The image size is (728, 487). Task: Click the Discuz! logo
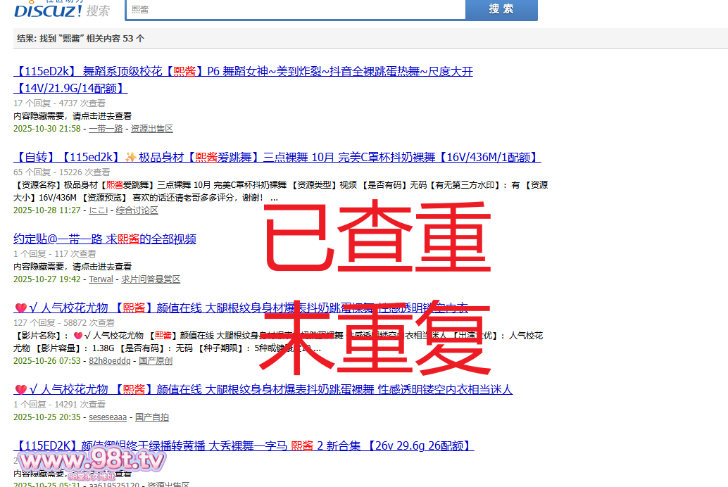coord(48,9)
